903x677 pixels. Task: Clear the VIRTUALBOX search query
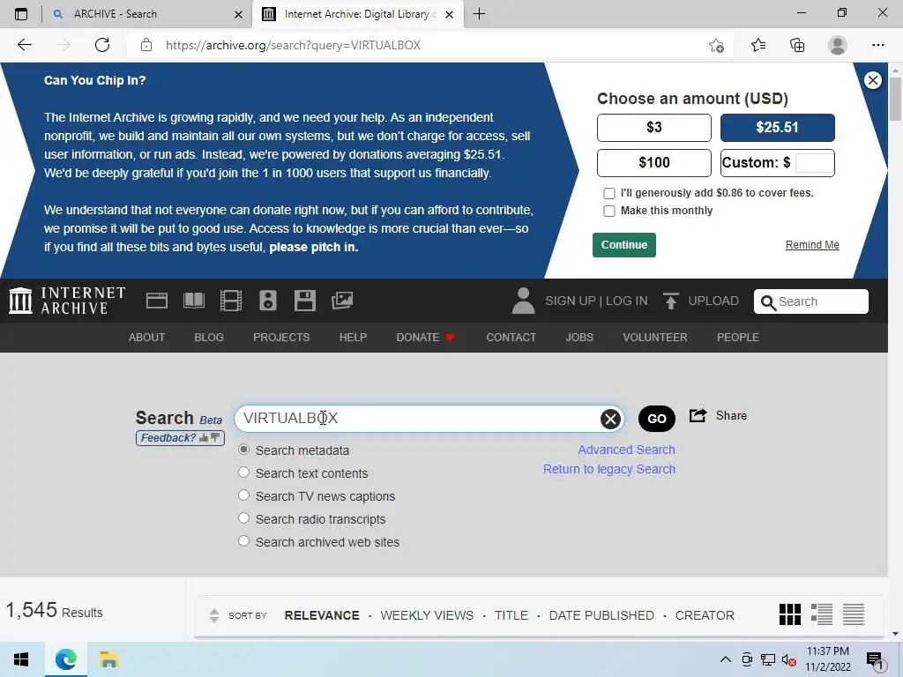tap(610, 419)
